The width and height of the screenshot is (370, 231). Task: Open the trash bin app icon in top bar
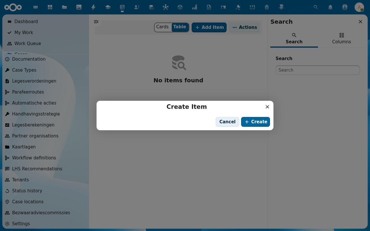click(267, 7)
